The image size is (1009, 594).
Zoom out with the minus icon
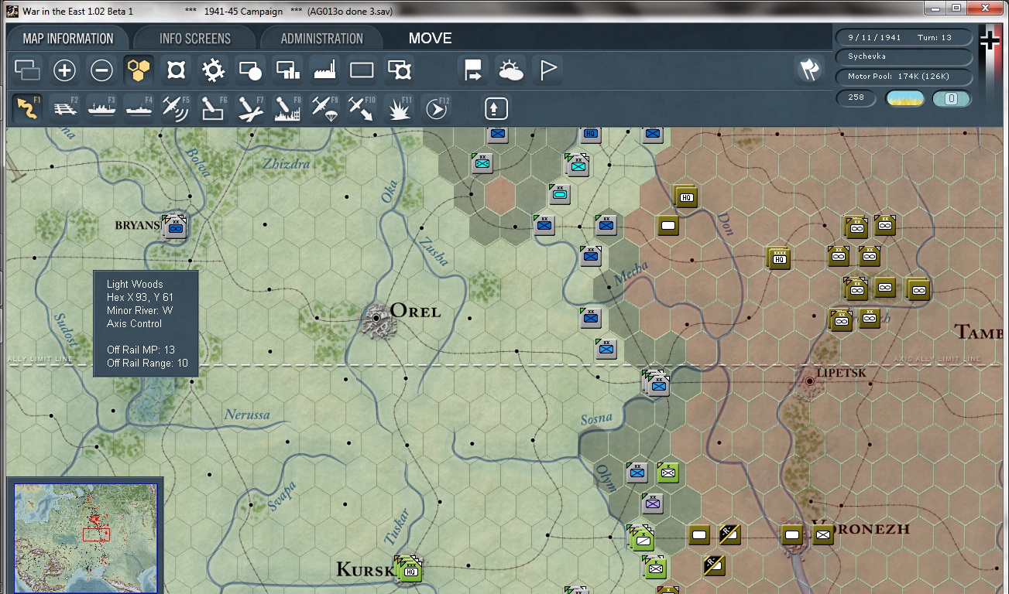[x=101, y=71]
